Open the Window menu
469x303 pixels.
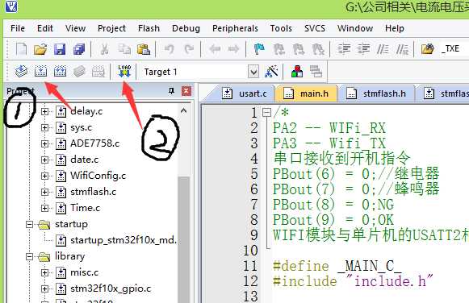[x=355, y=28]
